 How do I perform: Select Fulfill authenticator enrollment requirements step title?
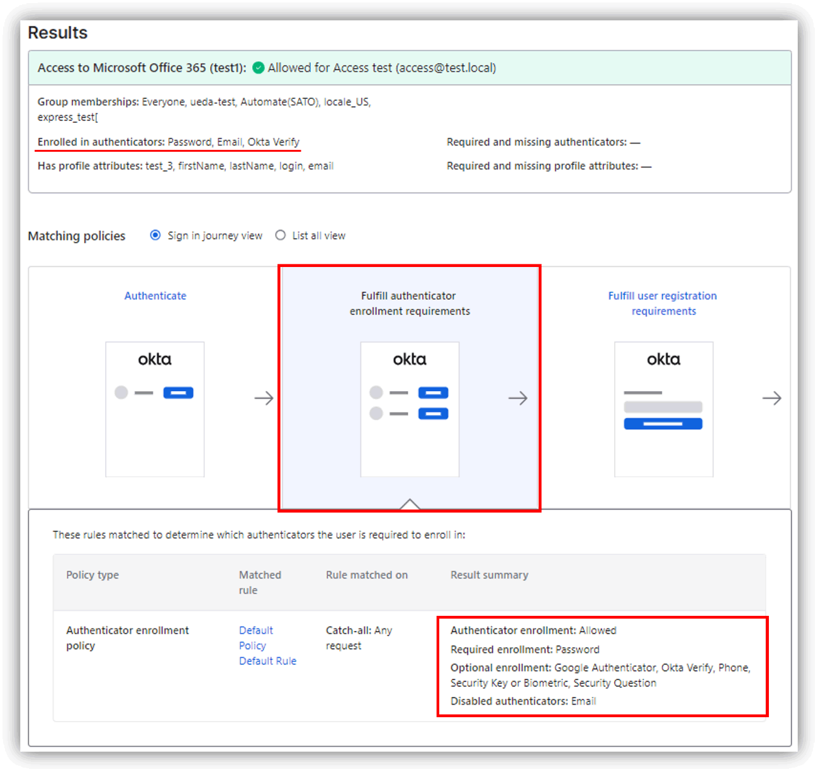pyautogui.click(x=409, y=304)
